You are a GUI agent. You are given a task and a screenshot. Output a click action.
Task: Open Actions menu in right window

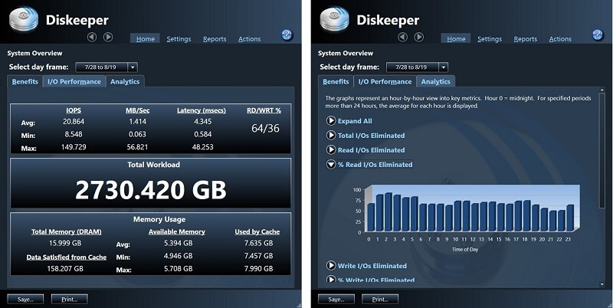[560, 39]
